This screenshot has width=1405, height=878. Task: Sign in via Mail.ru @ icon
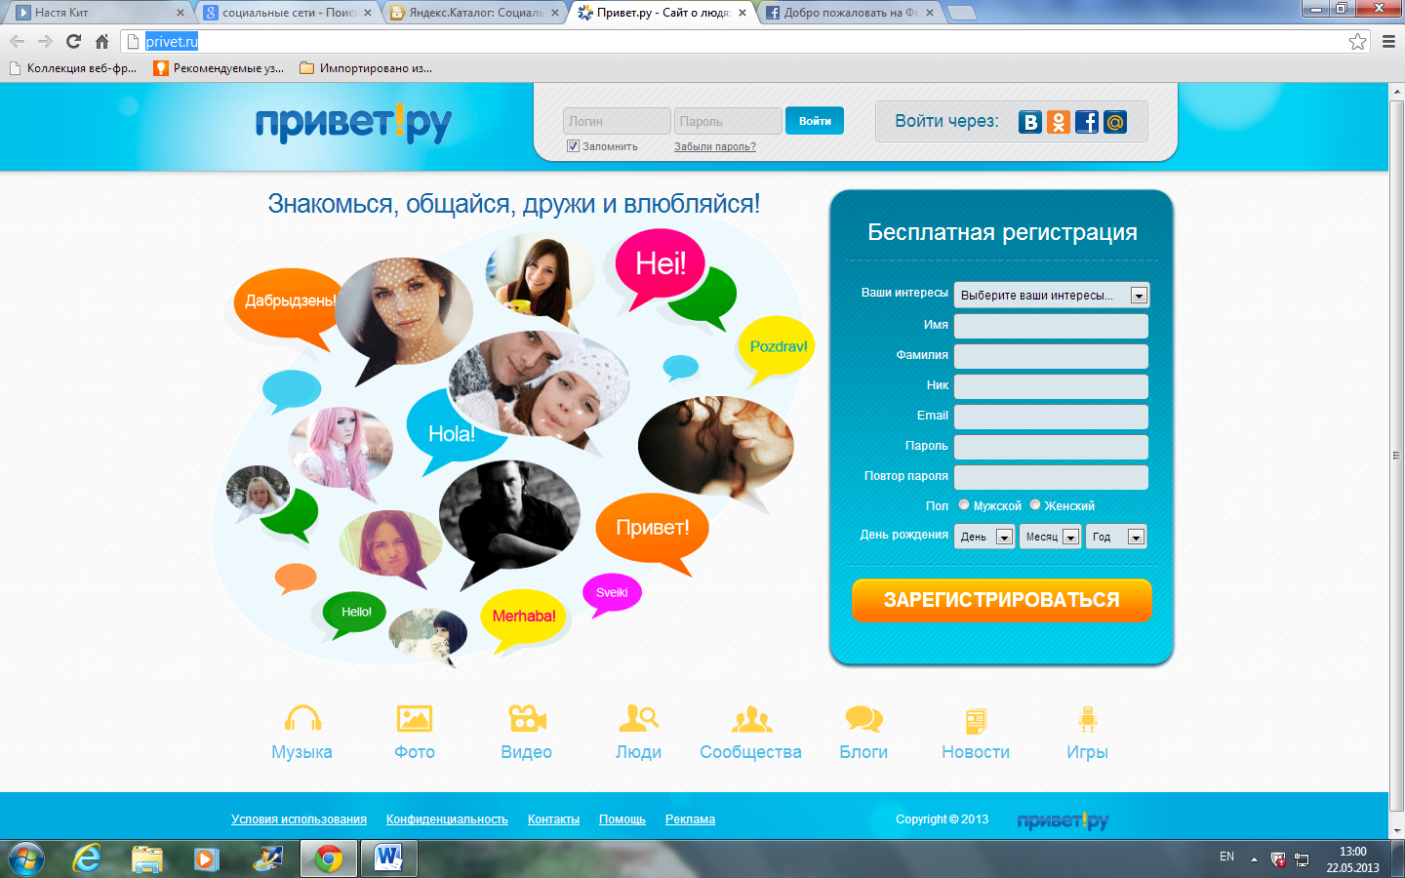1115,122
